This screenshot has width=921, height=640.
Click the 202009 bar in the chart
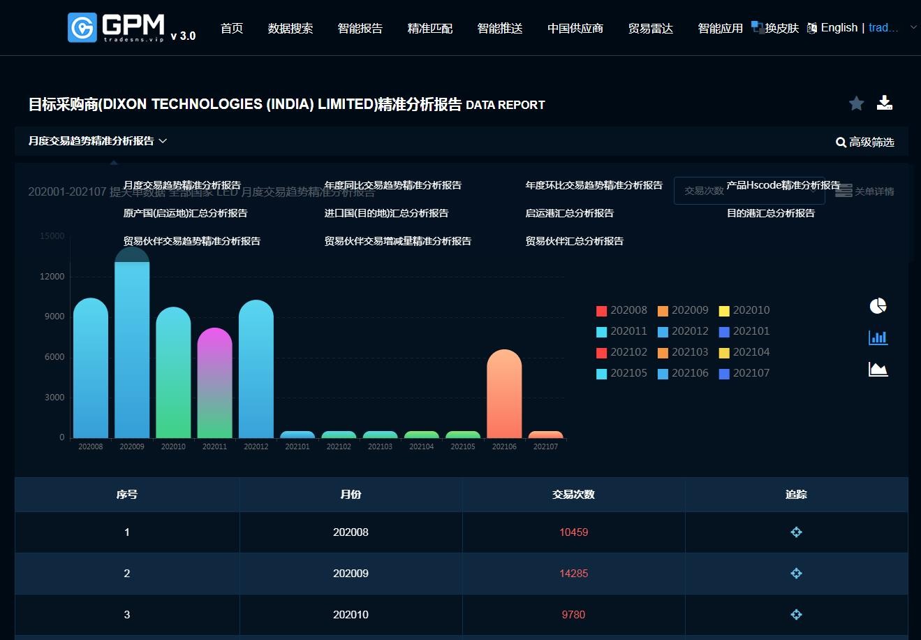(x=132, y=342)
